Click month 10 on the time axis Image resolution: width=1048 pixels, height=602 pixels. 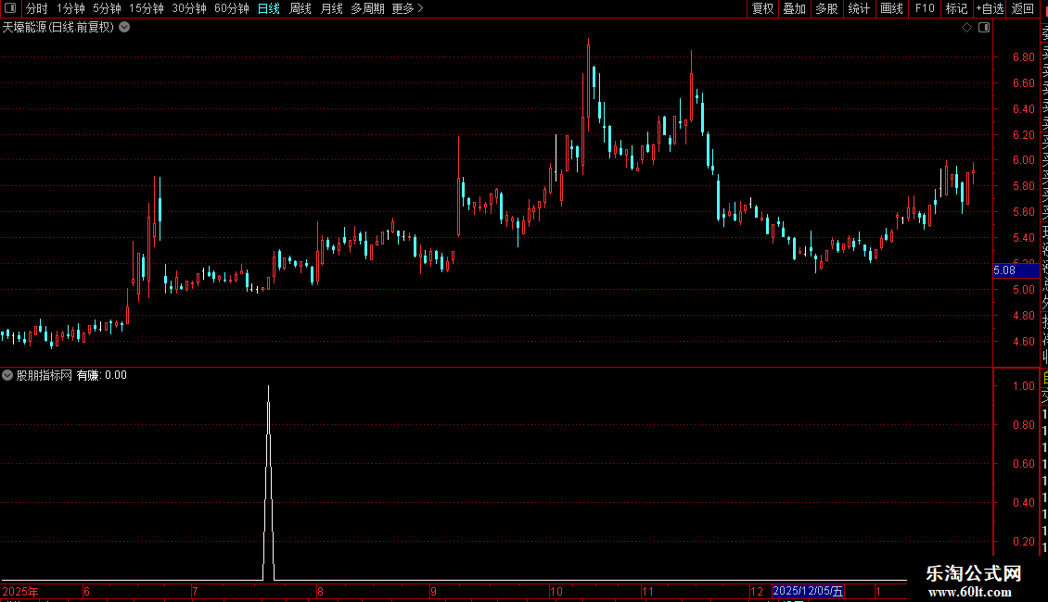[556, 591]
